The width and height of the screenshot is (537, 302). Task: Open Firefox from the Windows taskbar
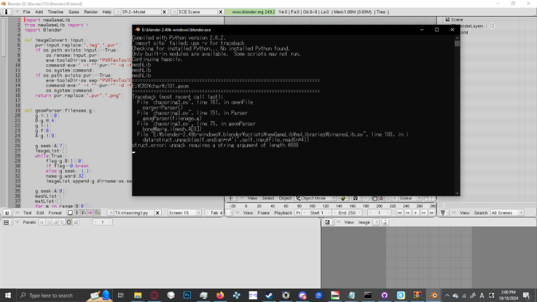[x=220, y=295]
